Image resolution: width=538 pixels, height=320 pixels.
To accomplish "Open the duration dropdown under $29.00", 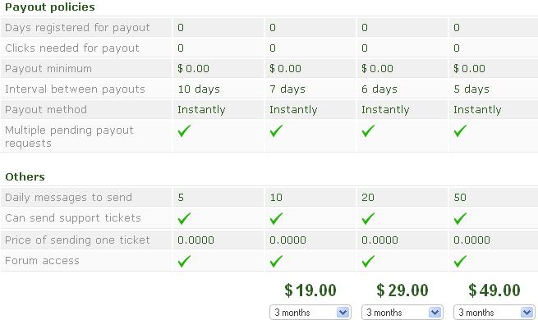I will (402, 313).
